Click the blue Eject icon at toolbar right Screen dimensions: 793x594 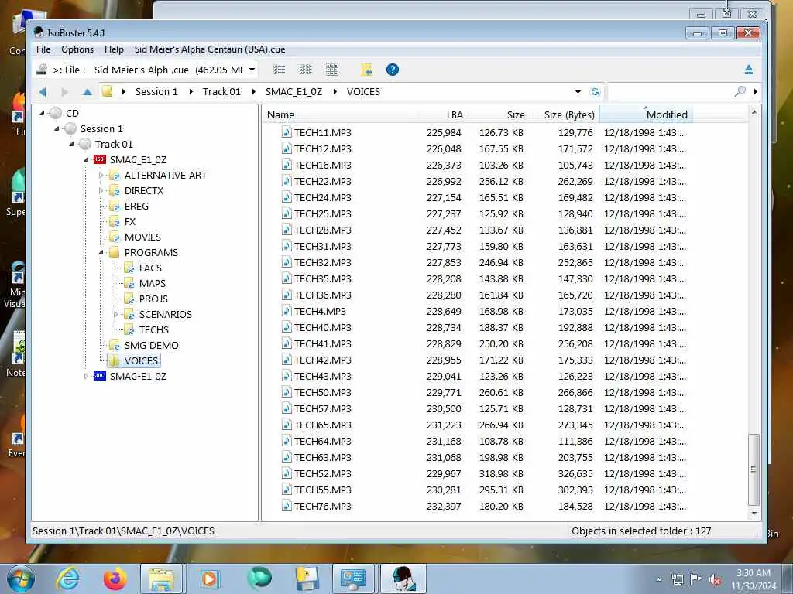pos(749,70)
